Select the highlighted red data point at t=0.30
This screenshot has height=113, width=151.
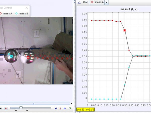pos(125,30)
